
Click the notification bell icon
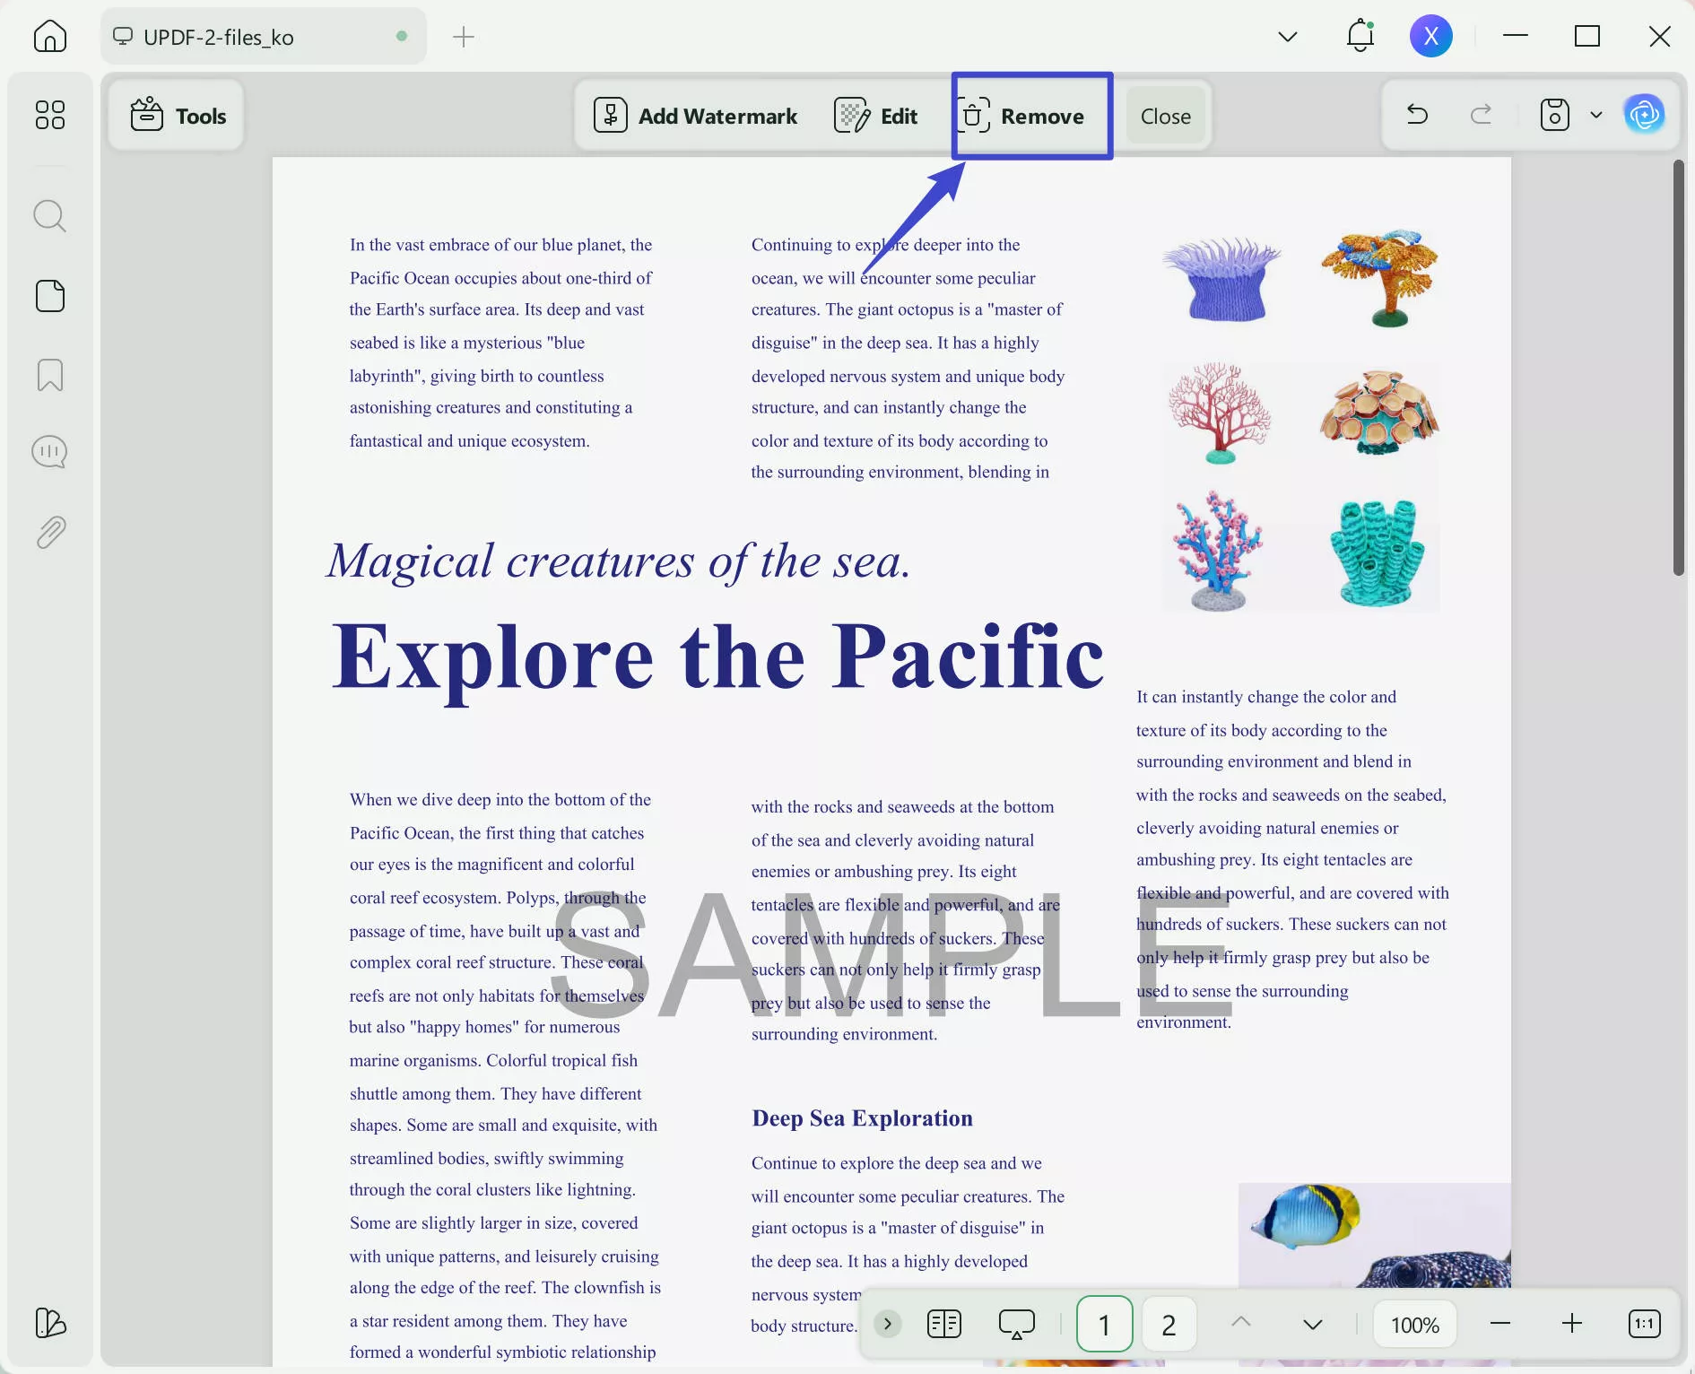(x=1360, y=36)
